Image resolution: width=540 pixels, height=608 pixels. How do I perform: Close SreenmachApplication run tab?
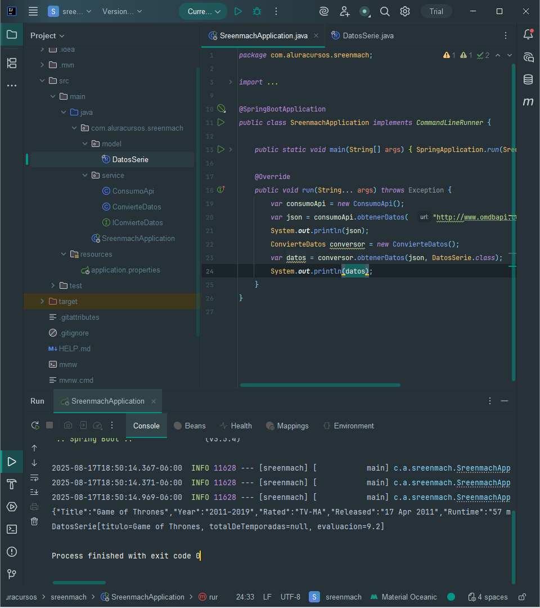(154, 401)
